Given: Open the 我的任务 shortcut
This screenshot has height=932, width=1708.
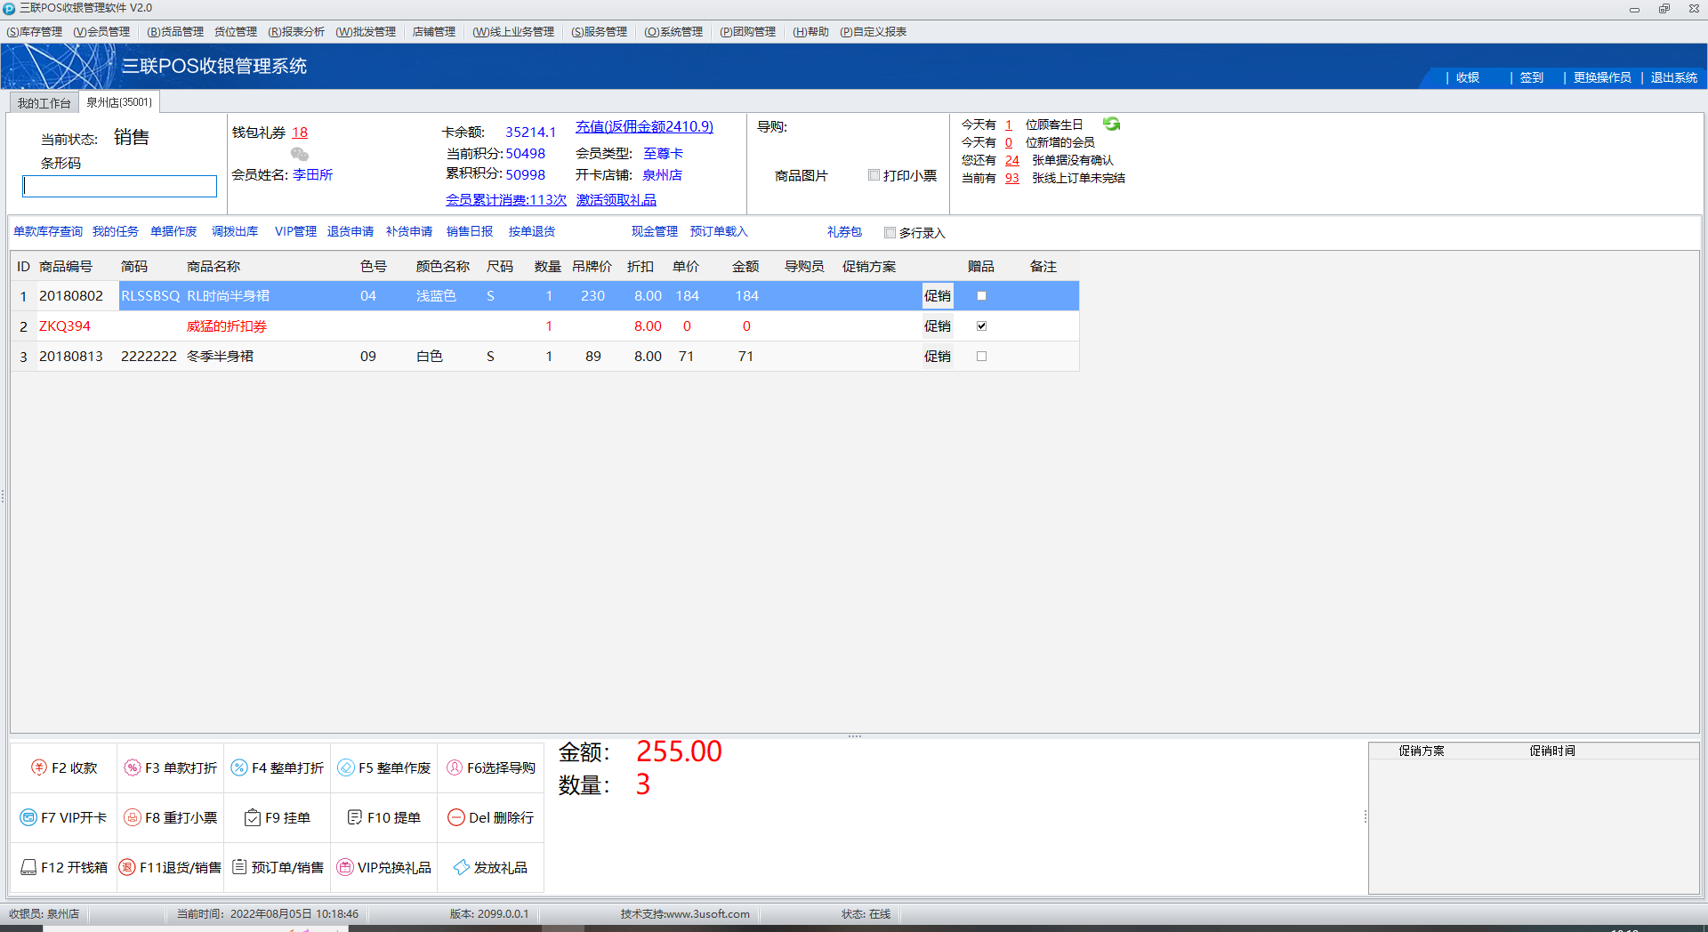Looking at the screenshot, I should [116, 231].
